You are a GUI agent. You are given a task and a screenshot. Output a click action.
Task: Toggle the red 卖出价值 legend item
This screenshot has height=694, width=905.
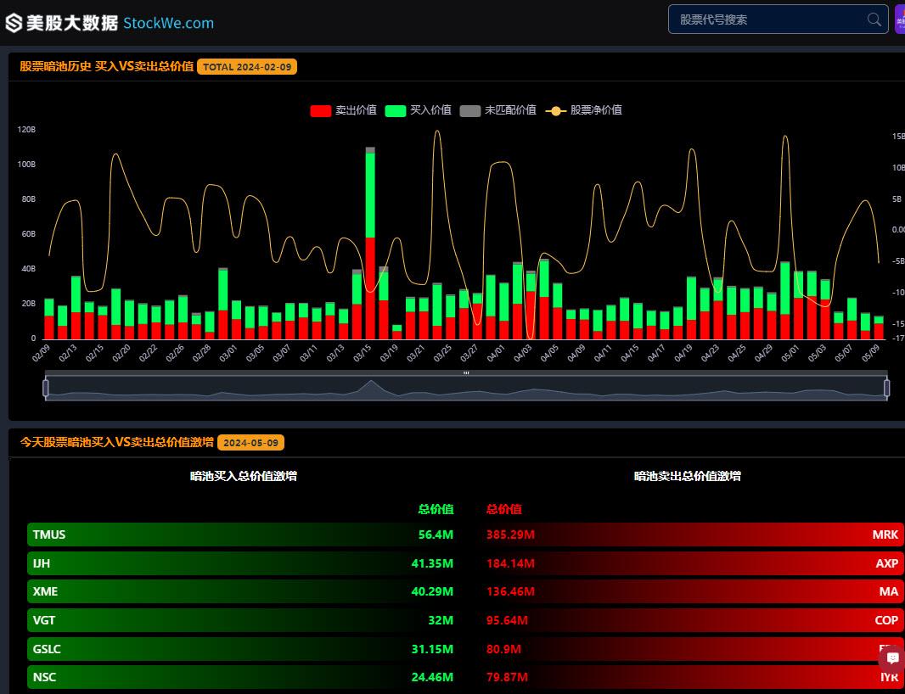point(344,110)
